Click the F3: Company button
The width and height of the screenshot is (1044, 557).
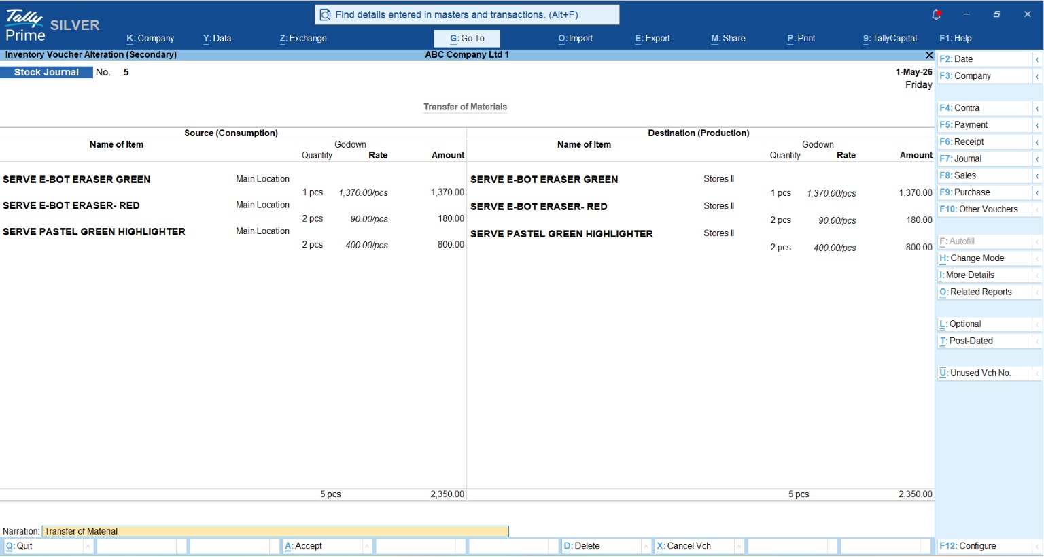point(984,76)
